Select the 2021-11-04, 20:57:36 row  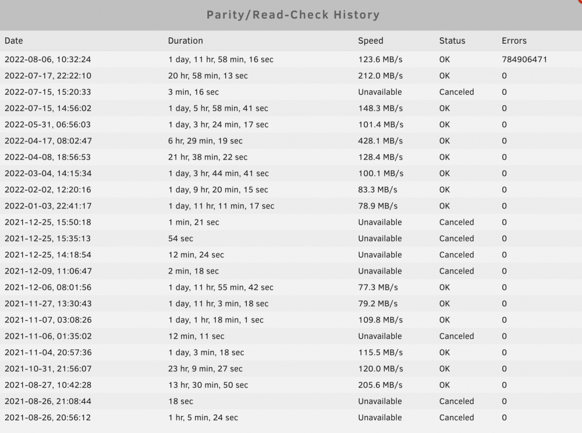point(291,353)
